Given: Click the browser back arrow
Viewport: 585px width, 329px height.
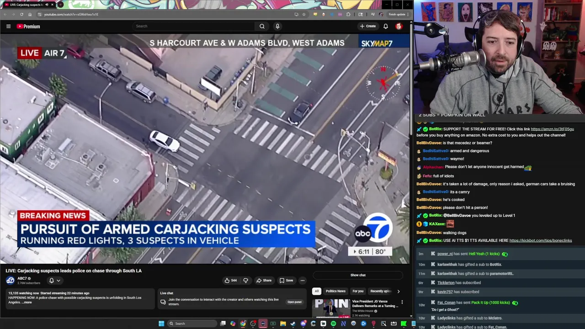Looking at the screenshot, I should [x=5, y=15].
